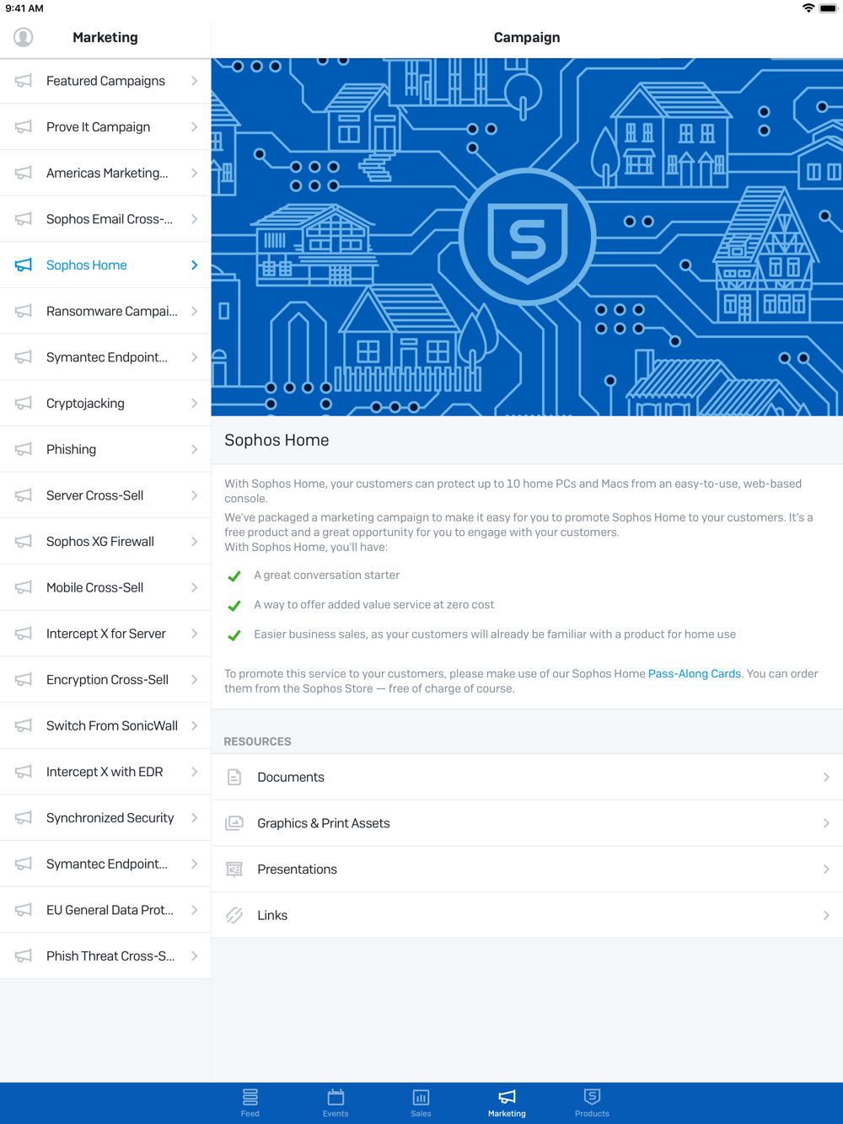Switch to the Events tab label
This screenshot has width=843, height=1124.
[x=336, y=1114]
